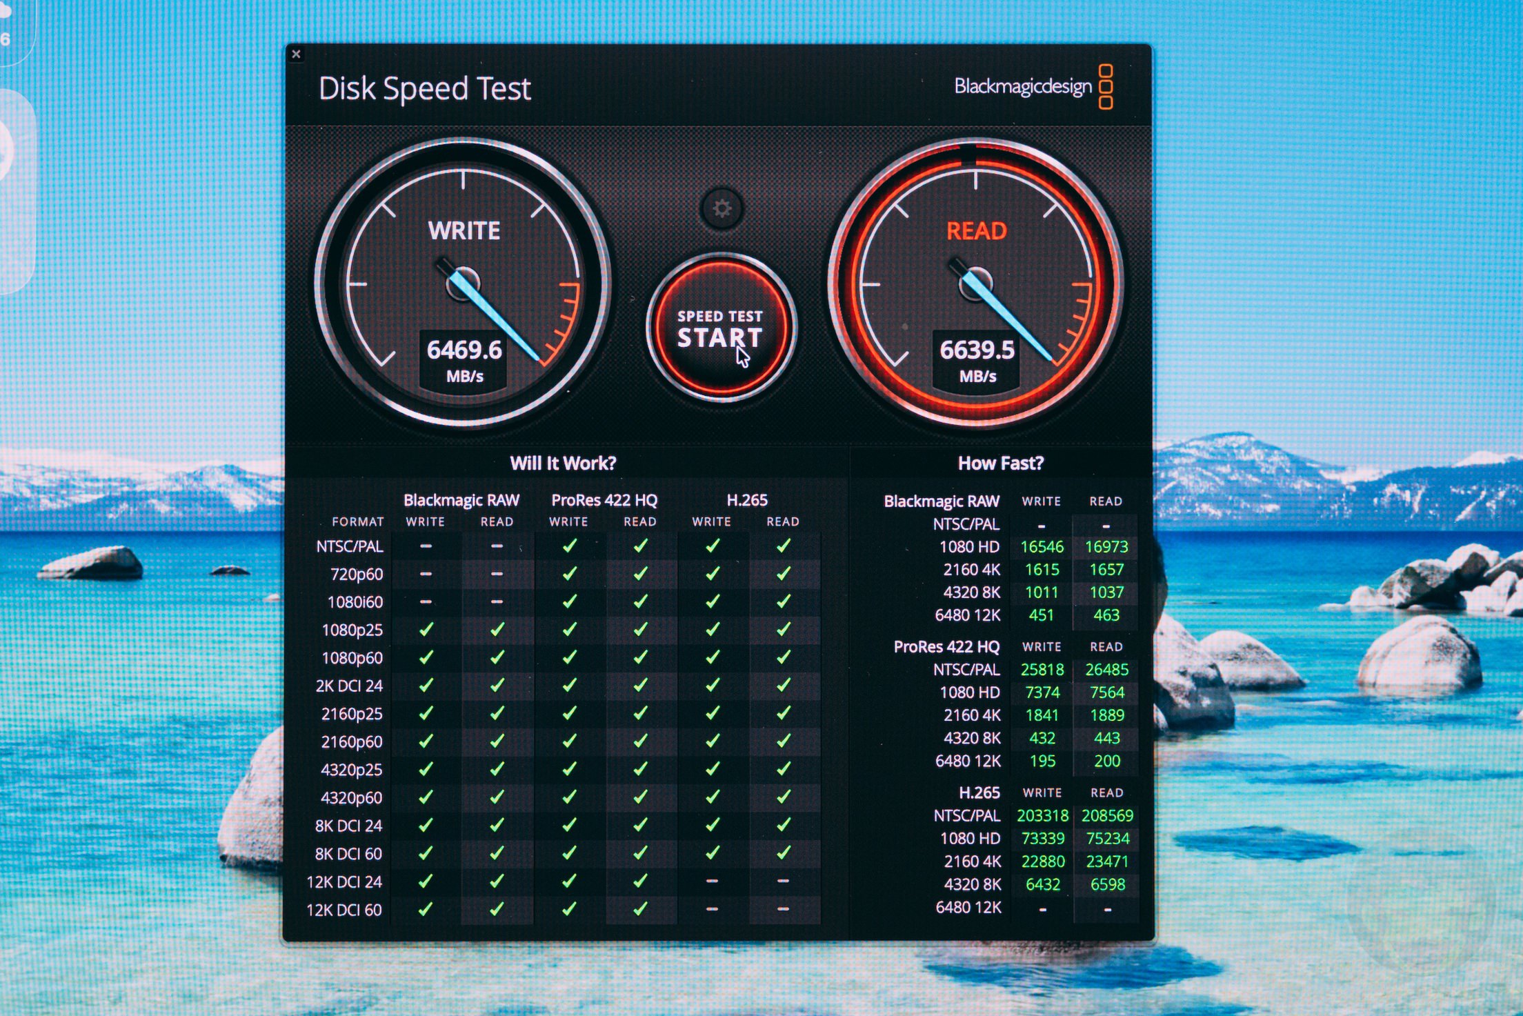Screen dimensions: 1523x1016
Task: Click H.265 write dash for 12K DCI 24
Action: (x=712, y=881)
